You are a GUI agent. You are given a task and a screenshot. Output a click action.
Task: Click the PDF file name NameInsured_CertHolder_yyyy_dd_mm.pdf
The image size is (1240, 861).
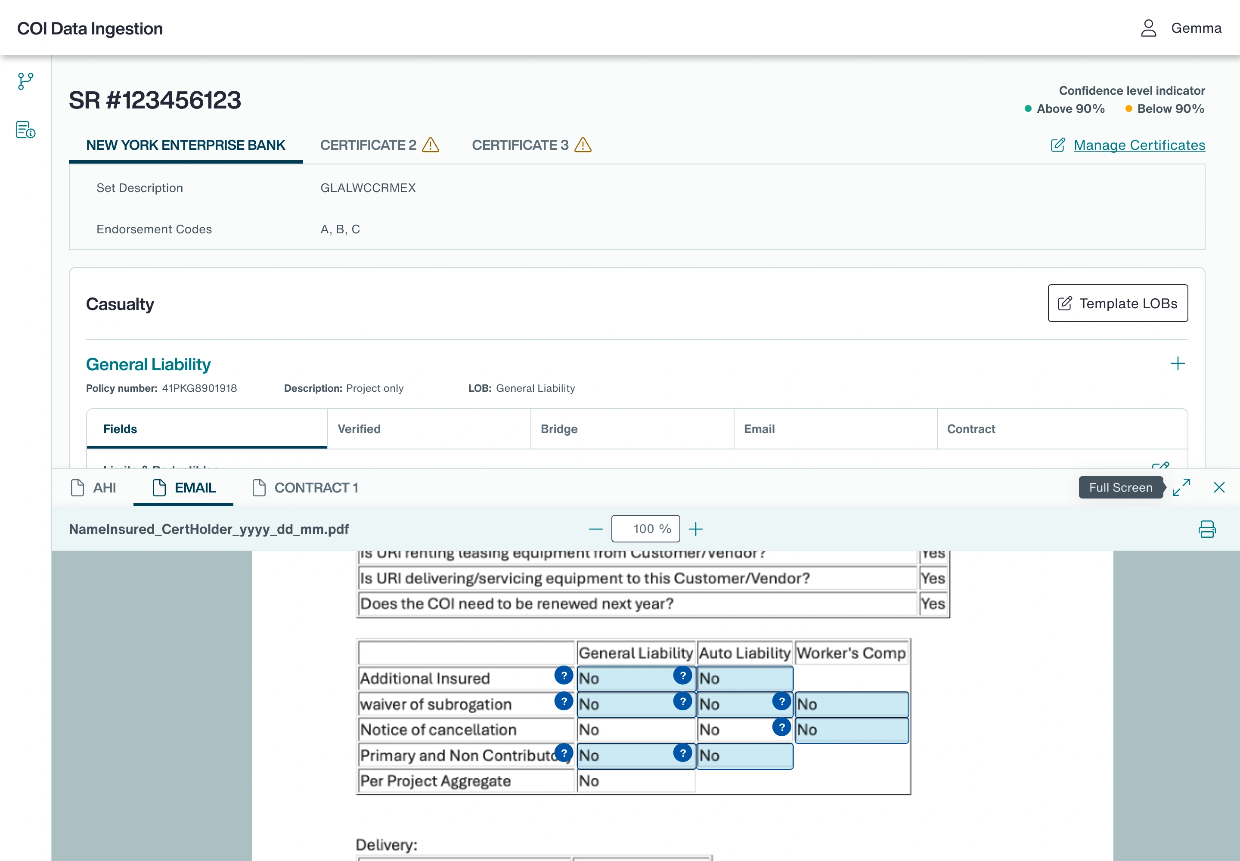209,529
